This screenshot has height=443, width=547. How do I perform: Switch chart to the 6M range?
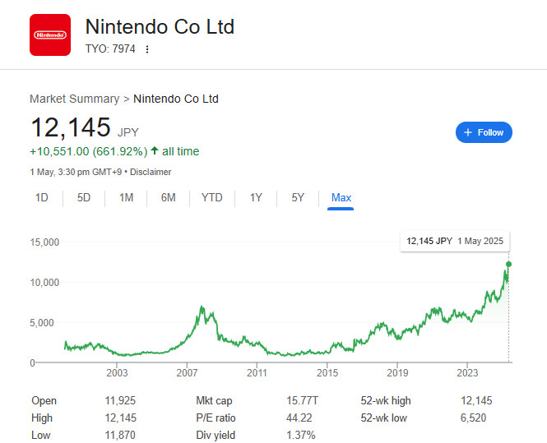(x=168, y=197)
